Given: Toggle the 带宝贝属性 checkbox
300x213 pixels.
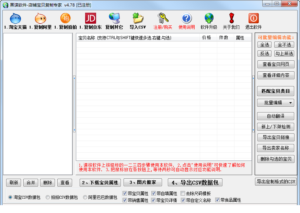Looking at the screenshot, I should coord(125,193).
